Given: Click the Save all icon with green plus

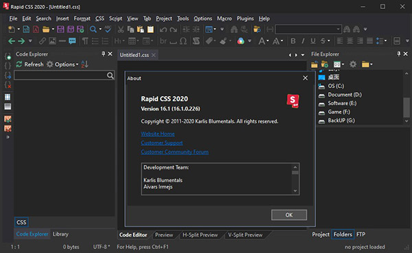Looking at the screenshot, I should 80,29.
